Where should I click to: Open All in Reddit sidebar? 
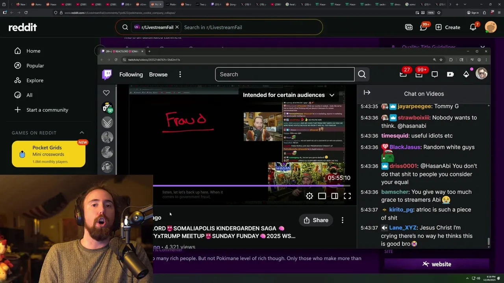(x=30, y=95)
